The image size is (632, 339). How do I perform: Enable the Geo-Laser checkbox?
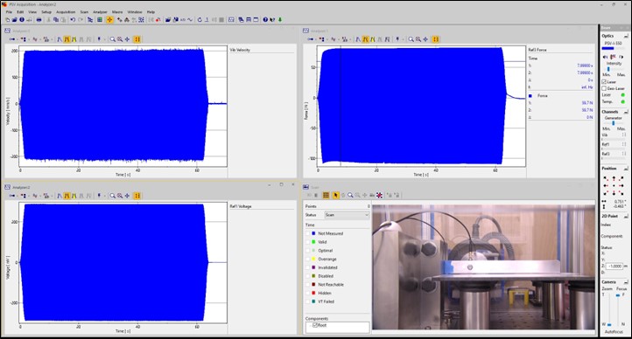pos(604,88)
